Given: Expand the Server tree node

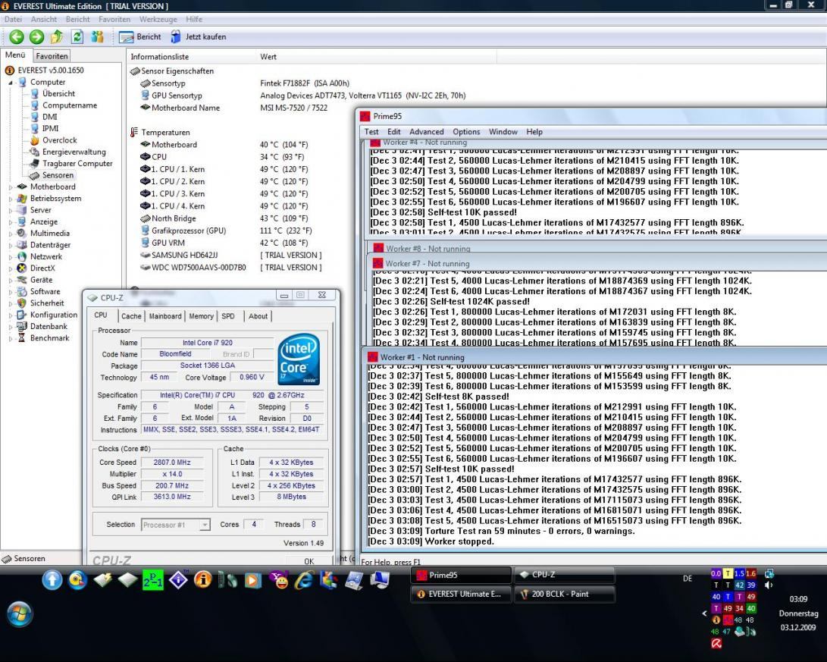Looking at the screenshot, I should point(11,211).
